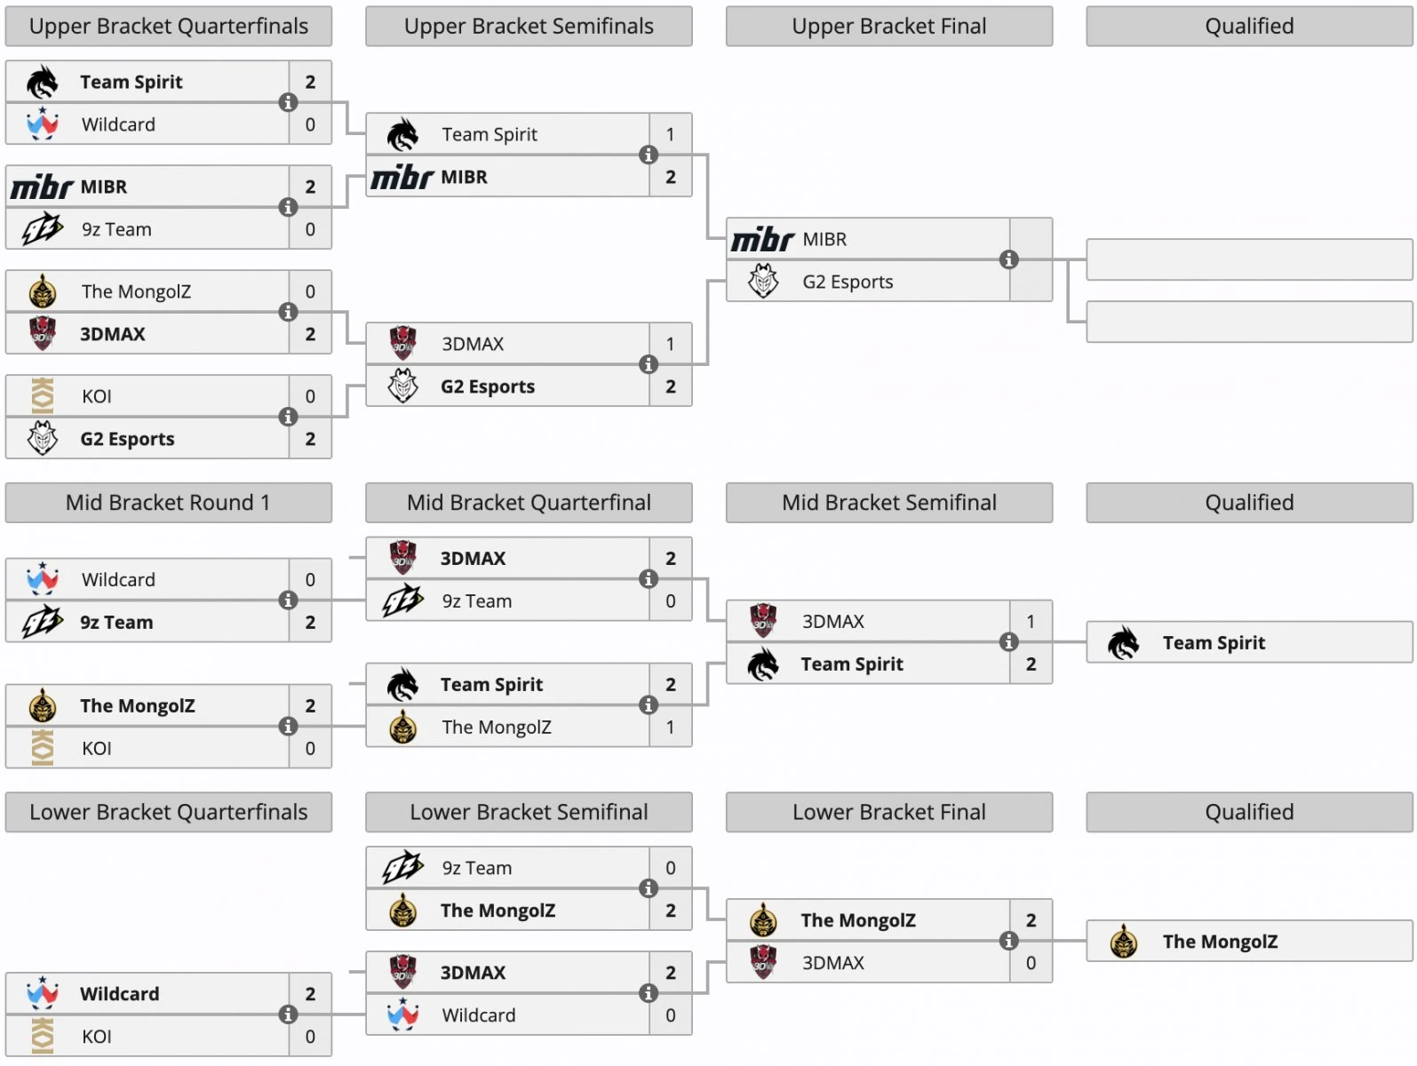The height and width of the screenshot is (1066, 1417).
Task: Show details icon for Lower Bracket Final match
Action: coord(1008,941)
